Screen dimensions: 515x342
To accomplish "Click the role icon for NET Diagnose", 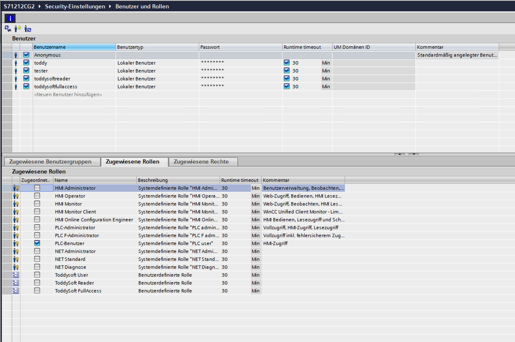I will (16, 267).
